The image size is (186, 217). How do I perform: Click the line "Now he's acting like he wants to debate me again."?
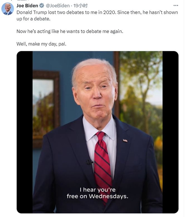click(x=70, y=31)
